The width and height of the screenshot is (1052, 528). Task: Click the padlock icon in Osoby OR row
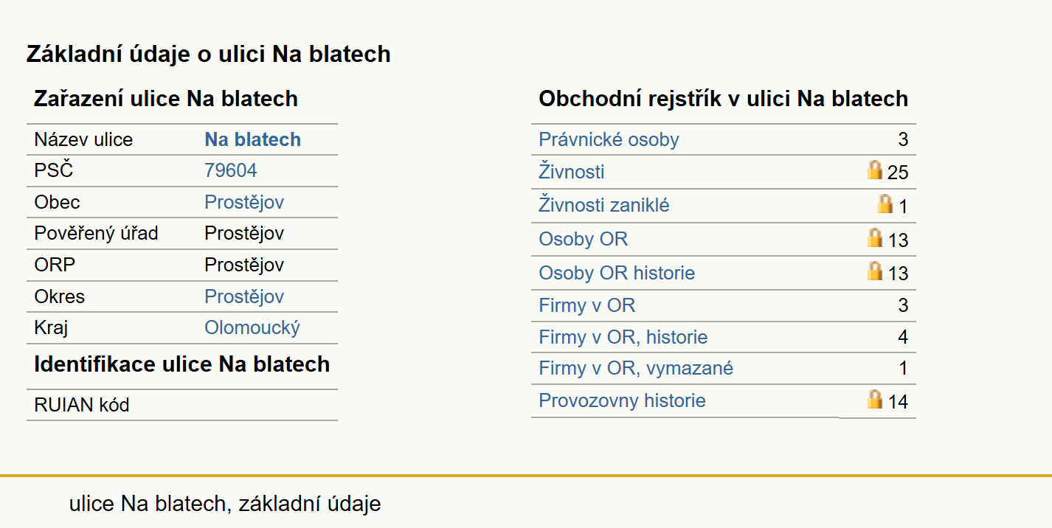coord(875,237)
